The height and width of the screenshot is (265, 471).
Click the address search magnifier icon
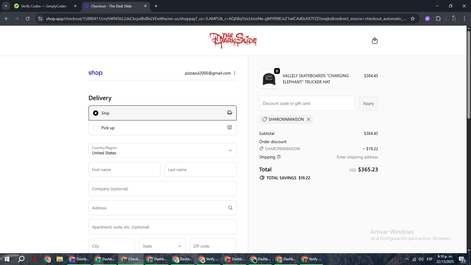click(x=230, y=208)
